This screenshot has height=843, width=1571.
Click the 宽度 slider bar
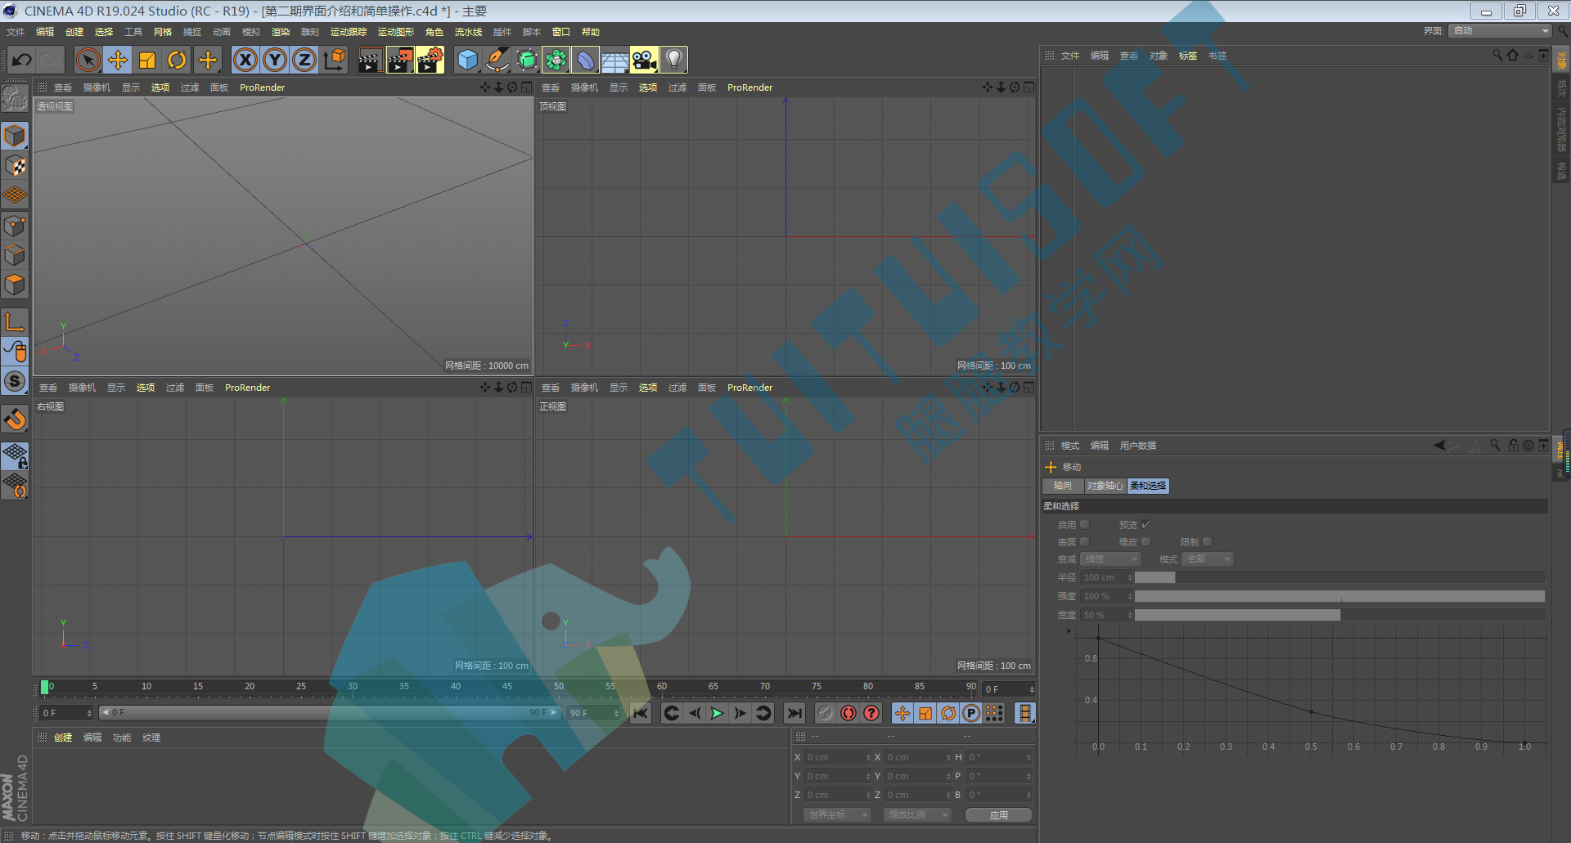point(1339,615)
